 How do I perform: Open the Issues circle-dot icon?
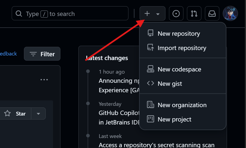click(x=176, y=14)
